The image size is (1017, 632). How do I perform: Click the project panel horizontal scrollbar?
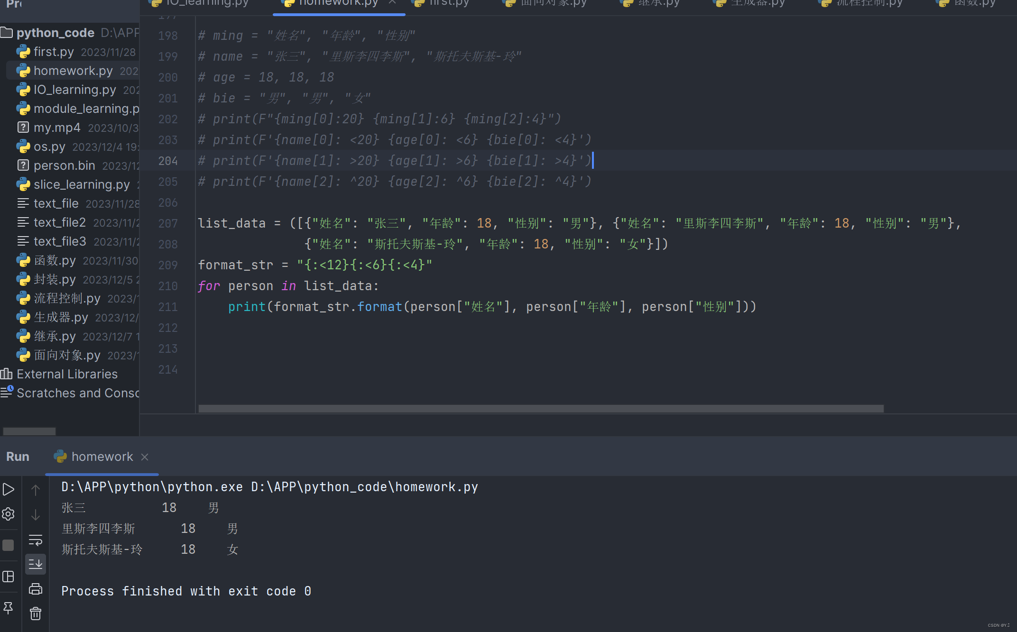pyautogui.click(x=29, y=431)
